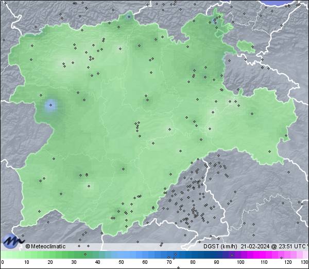Click the 20 value on the scale
309x269 pixels.
pyautogui.click(x=50, y=262)
